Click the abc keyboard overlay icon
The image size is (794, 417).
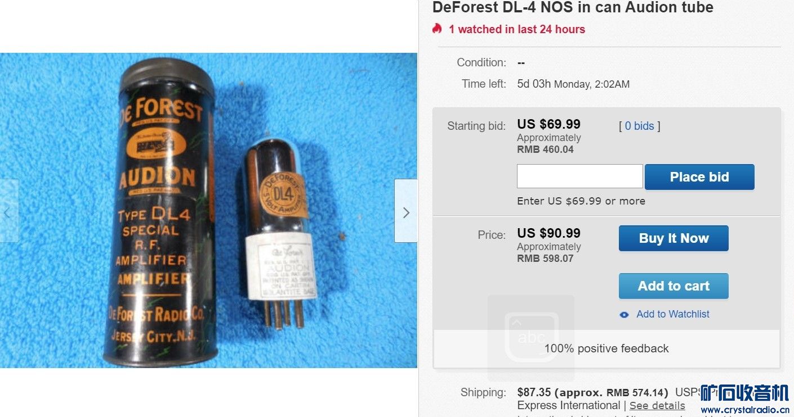pos(531,337)
